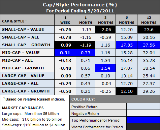The height and width of the screenshot is (130, 160).
Task: Select cell with value 16.14
Action: point(127,60)
